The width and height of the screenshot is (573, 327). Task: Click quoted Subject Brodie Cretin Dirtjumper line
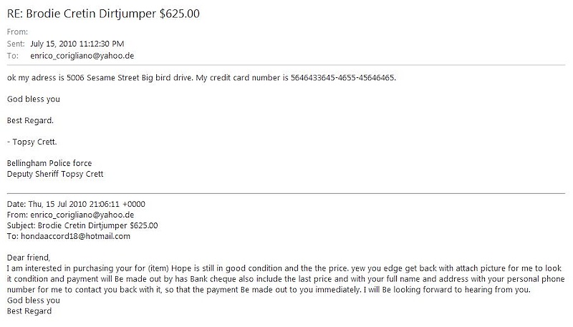(x=82, y=225)
